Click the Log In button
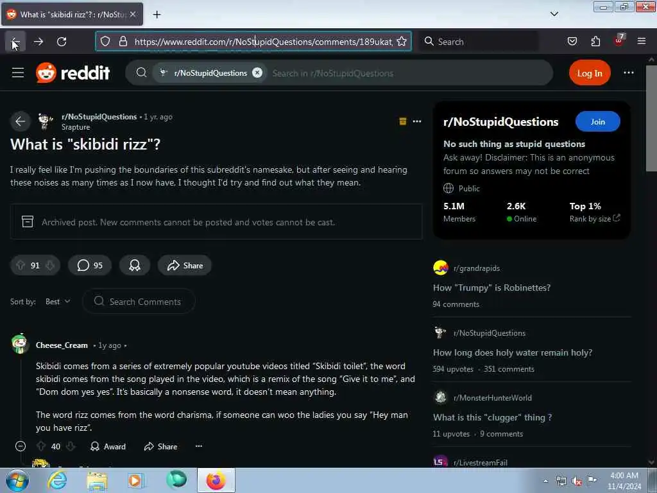The width and height of the screenshot is (657, 493). point(590,73)
